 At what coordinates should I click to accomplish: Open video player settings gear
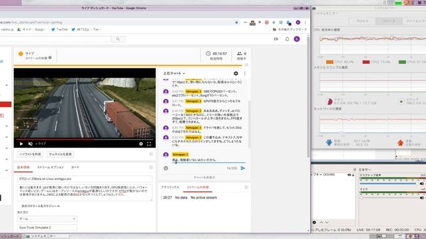point(140,144)
